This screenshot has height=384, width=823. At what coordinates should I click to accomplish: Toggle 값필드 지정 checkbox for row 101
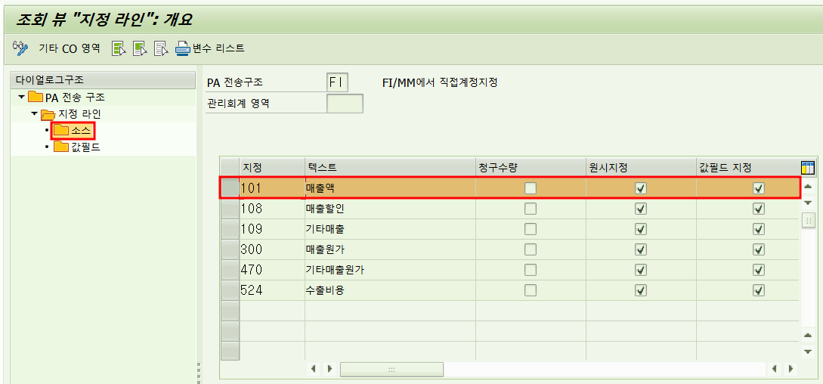pos(759,188)
